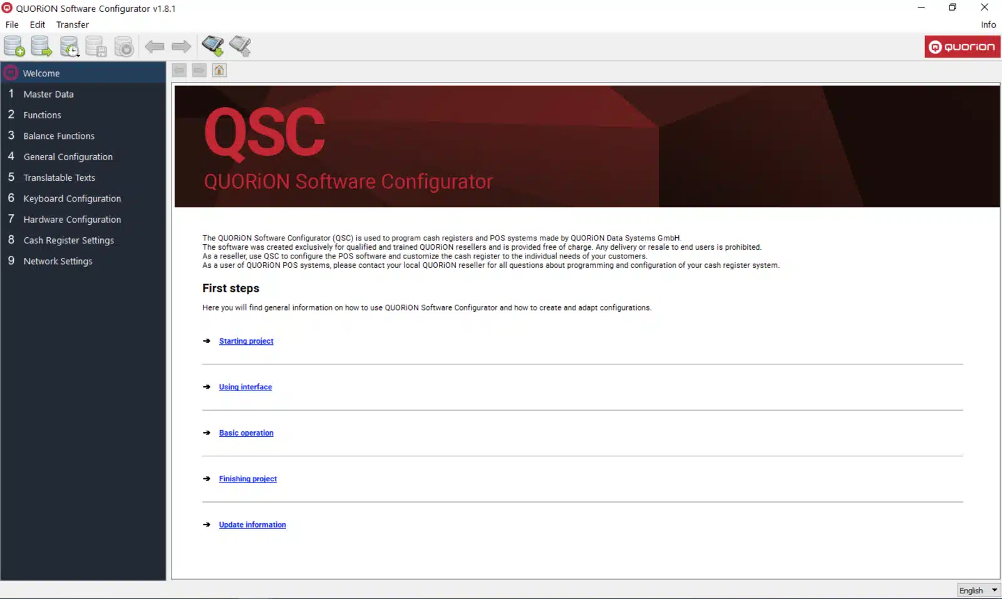
Task: Save the database with floppy icon
Action: coord(96,46)
